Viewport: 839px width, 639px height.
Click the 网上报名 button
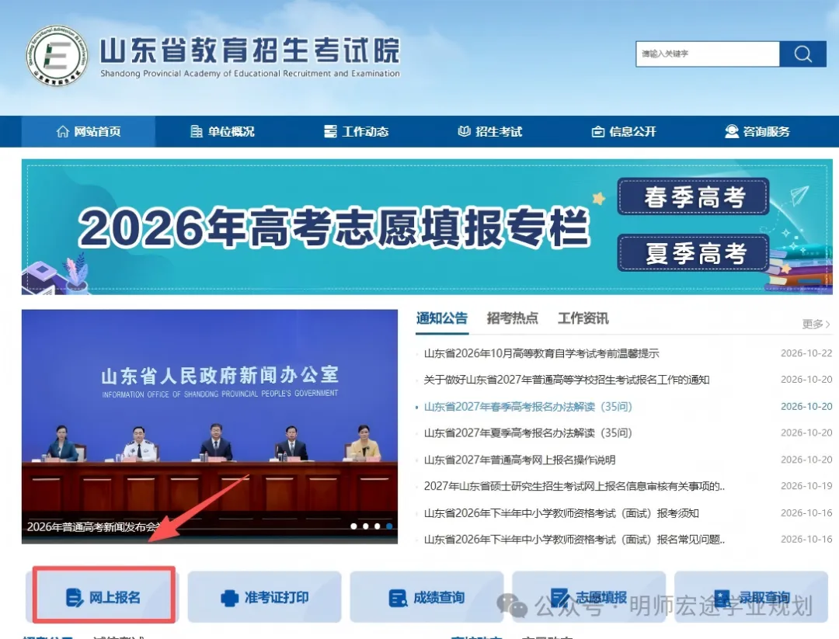(104, 597)
